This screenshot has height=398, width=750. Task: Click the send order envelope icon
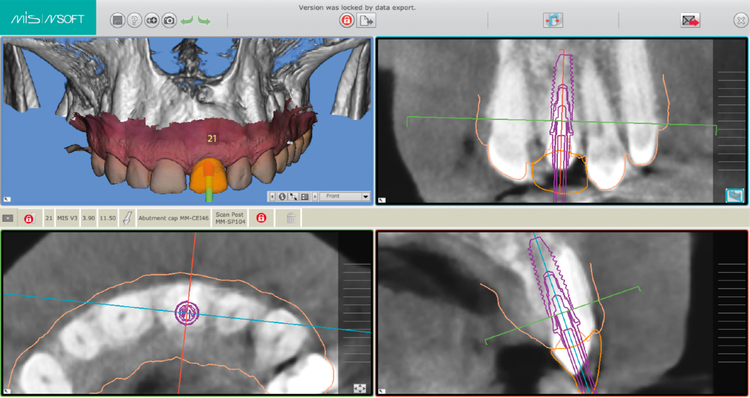pos(690,21)
